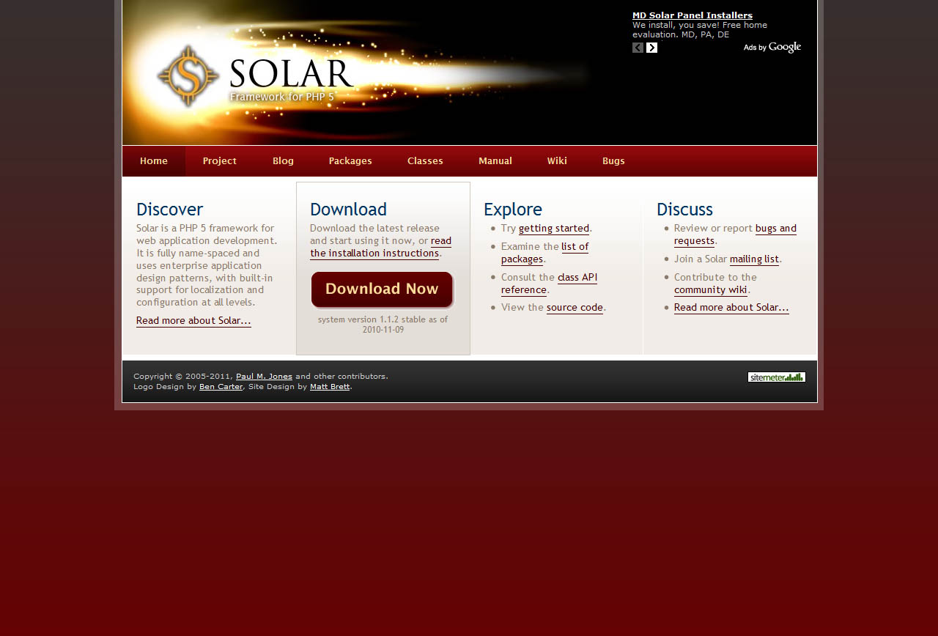Click the Discover heading
The height and width of the screenshot is (636, 938).
(x=170, y=210)
